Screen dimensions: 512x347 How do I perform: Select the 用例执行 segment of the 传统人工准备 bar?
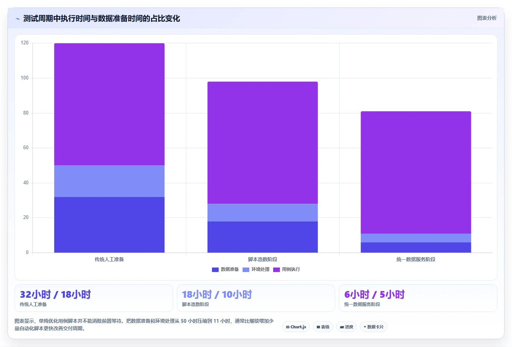109,104
